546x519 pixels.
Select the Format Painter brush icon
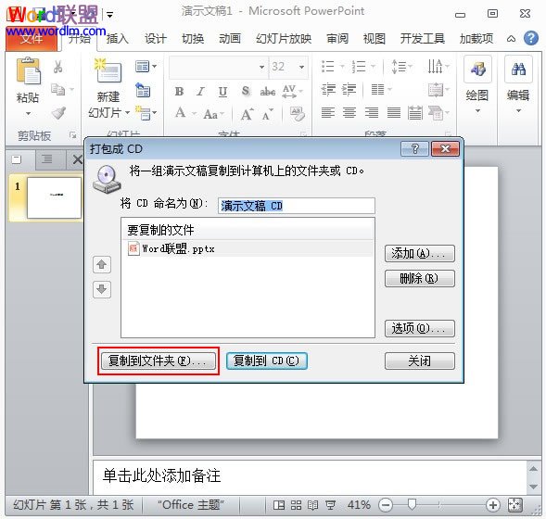(58, 113)
